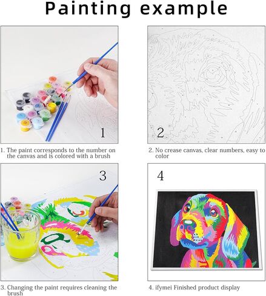The height and width of the screenshot is (296, 266).
Task: Click the blue brushes lying on the canvas
Action: pos(58,118)
